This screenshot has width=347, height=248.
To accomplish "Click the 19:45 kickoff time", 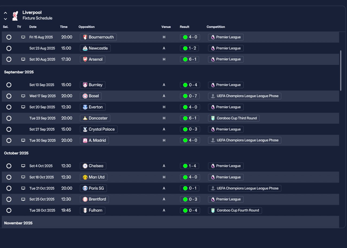I will [66, 210].
